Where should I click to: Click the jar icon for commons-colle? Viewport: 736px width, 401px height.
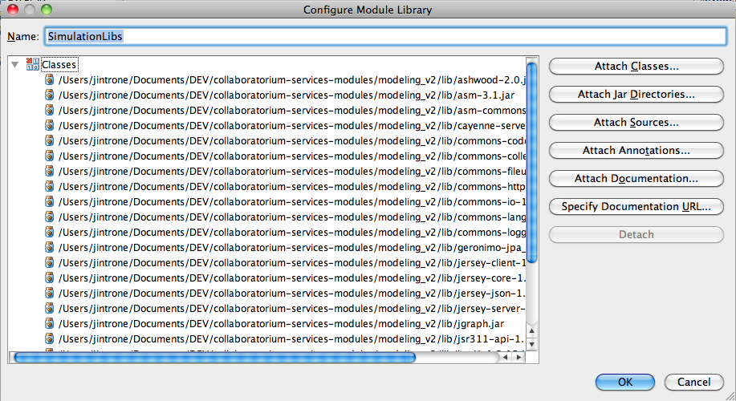49,156
